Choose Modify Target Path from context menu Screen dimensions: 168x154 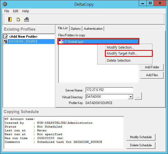pos(122,54)
